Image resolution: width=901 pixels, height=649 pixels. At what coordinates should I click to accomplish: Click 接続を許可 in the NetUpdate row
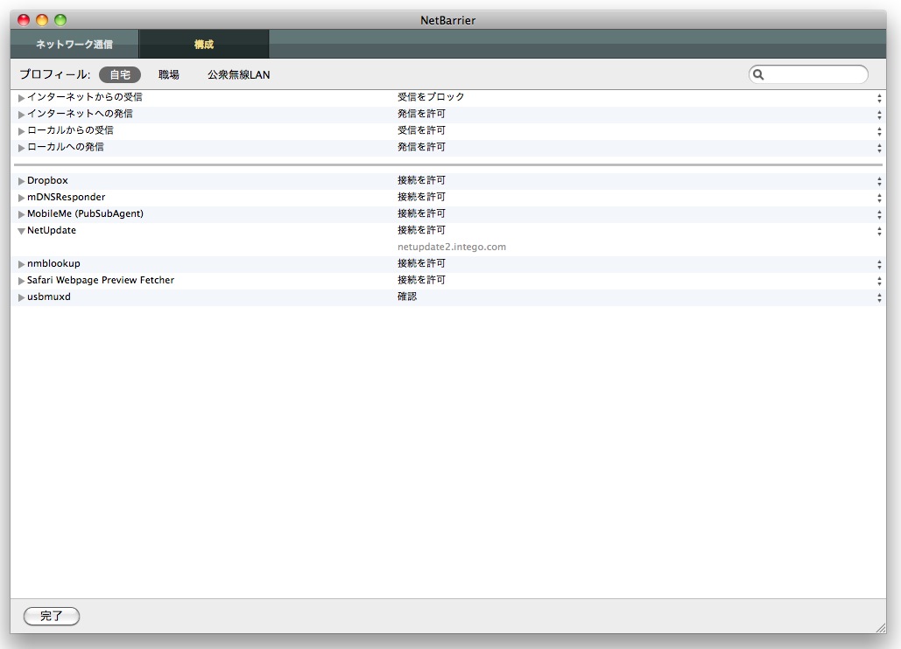click(421, 230)
